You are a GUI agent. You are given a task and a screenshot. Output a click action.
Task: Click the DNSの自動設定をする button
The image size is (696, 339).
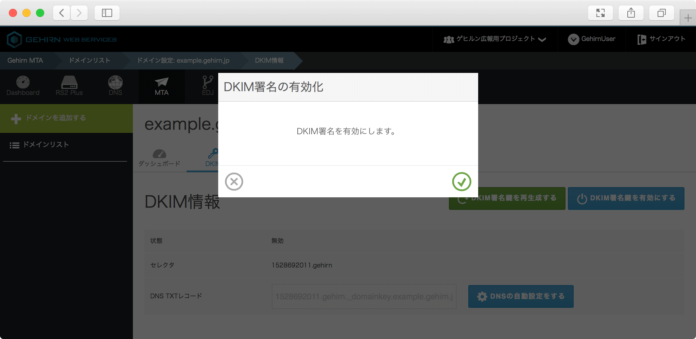[521, 296]
